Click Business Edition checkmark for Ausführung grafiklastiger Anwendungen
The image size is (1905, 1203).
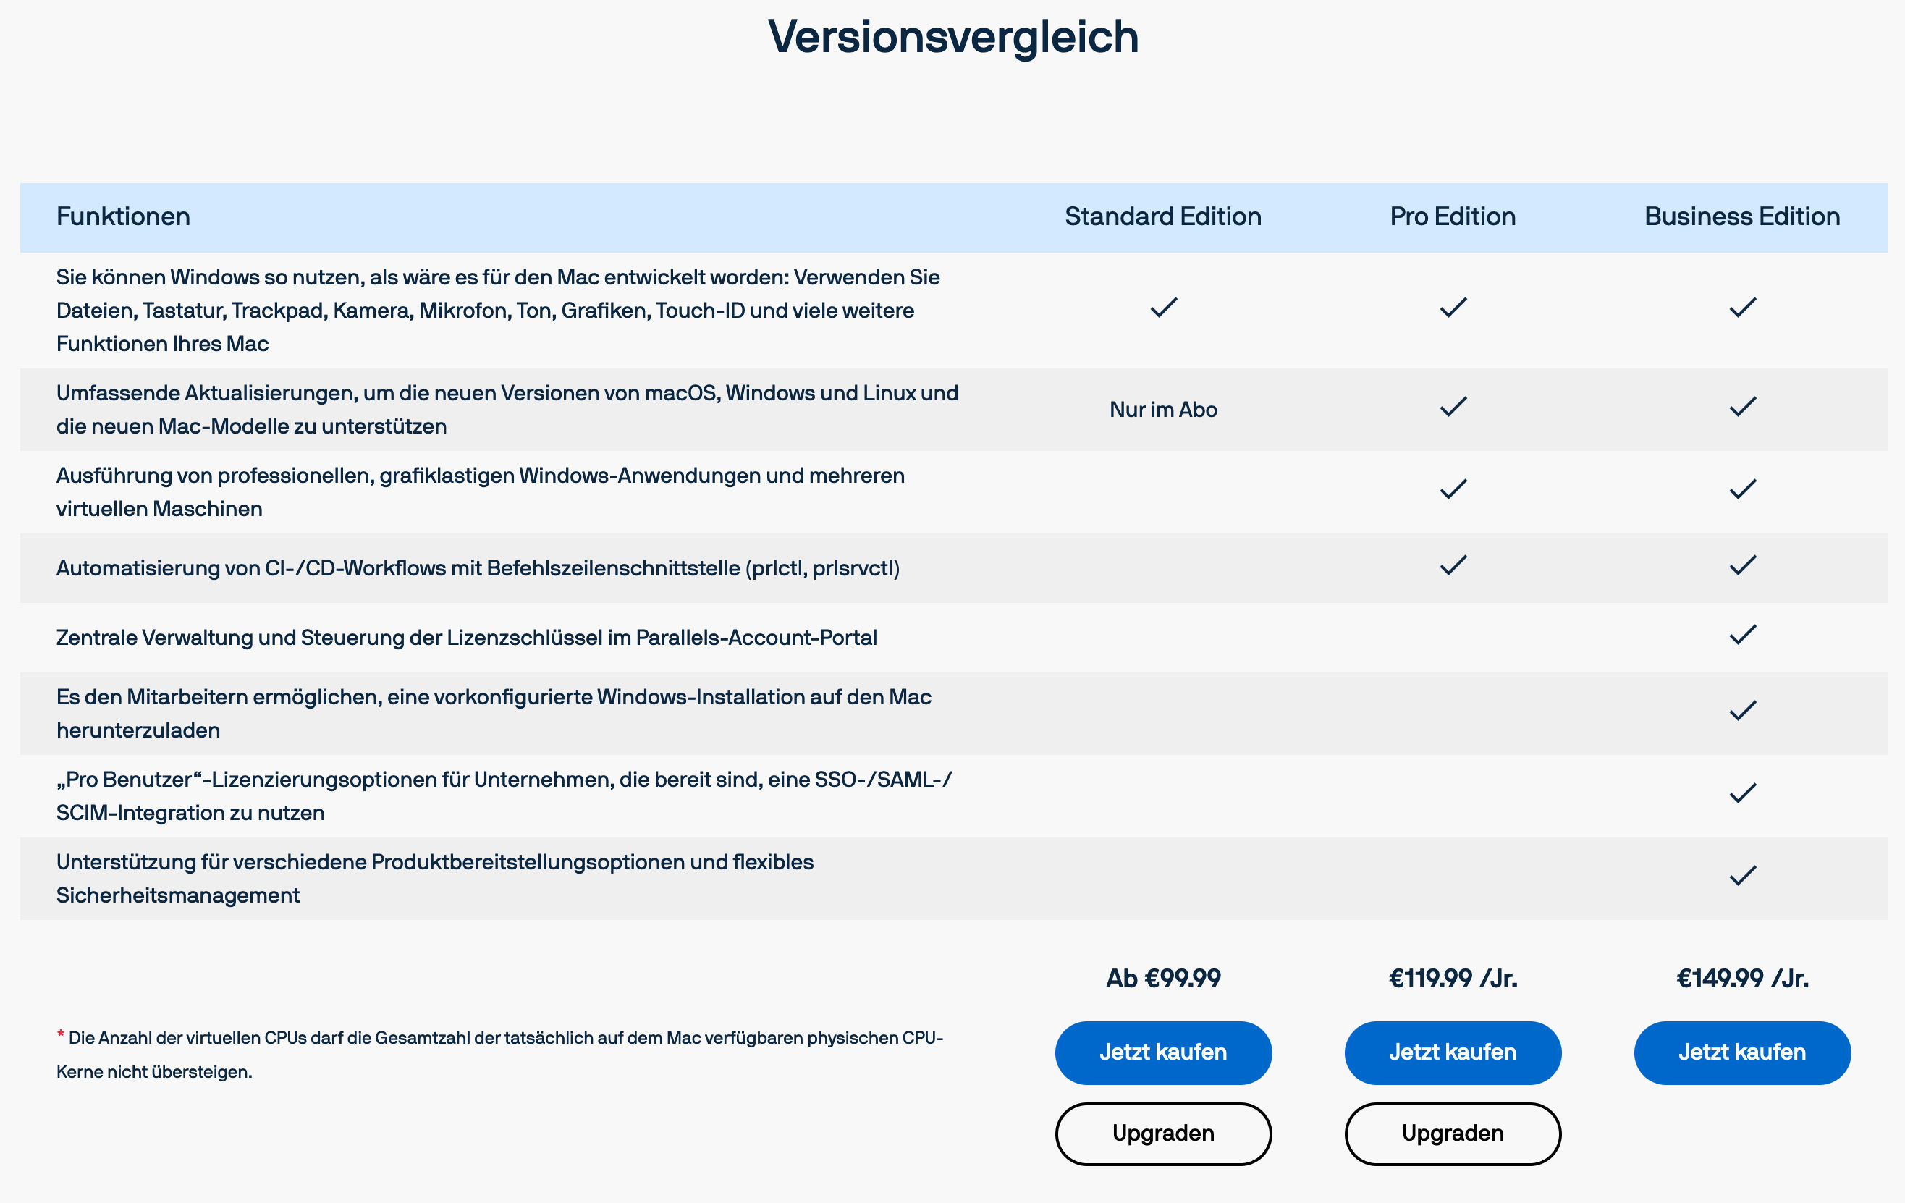pyautogui.click(x=1743, y=489)
